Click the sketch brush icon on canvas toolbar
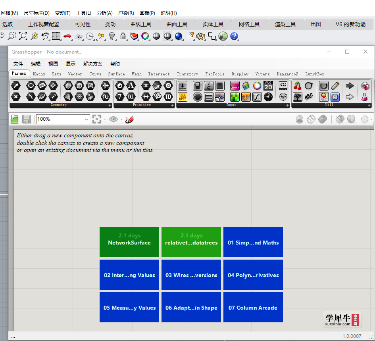The image size is (375, 341). pyautogui.click(x=129, y=119)
